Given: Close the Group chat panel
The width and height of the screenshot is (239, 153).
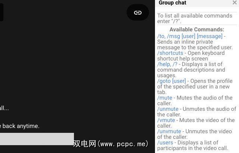Looking at the screenshot, I should (x=235, y=3).
